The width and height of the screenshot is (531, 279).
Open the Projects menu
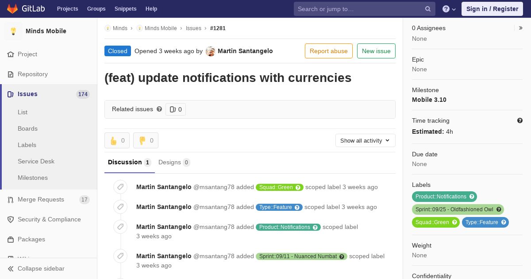pyautogui.click(x=68, y=9)
